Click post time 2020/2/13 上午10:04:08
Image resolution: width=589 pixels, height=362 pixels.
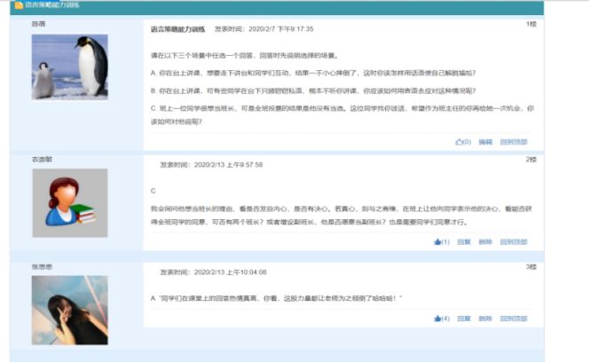coord(231,272)
